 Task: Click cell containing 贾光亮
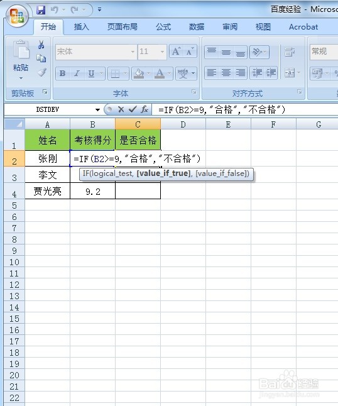click(x=47, y=191)
